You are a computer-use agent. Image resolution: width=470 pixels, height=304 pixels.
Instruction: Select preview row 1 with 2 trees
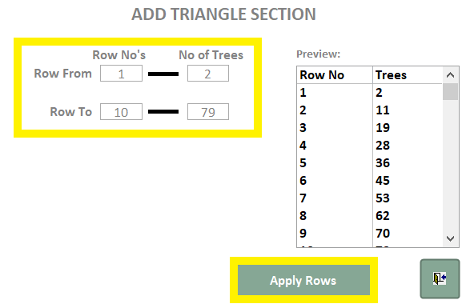(x=370, y=93)
